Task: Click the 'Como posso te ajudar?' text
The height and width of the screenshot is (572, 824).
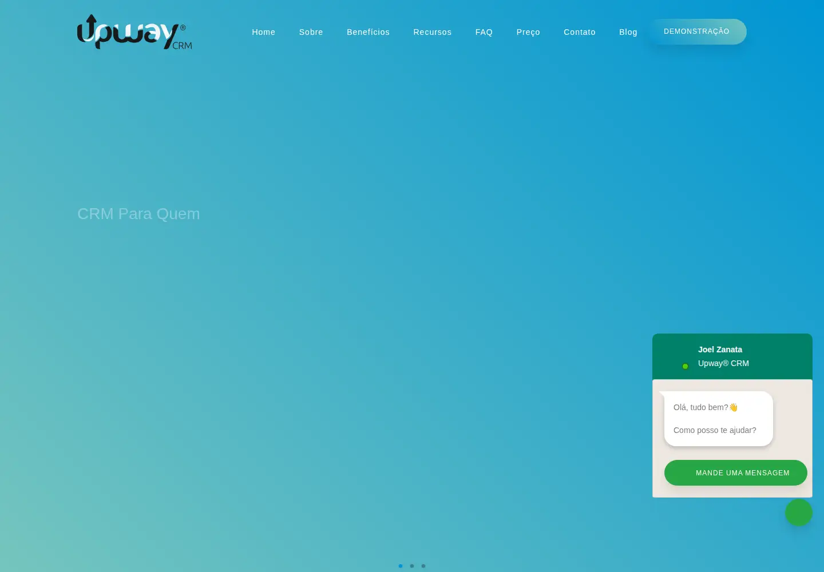Action: pos(715,430)
